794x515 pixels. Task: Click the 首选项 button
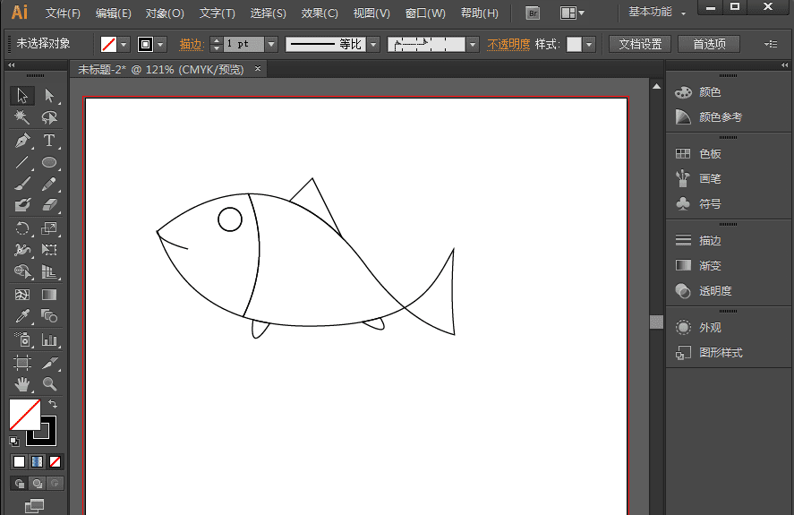coord(709,44)
